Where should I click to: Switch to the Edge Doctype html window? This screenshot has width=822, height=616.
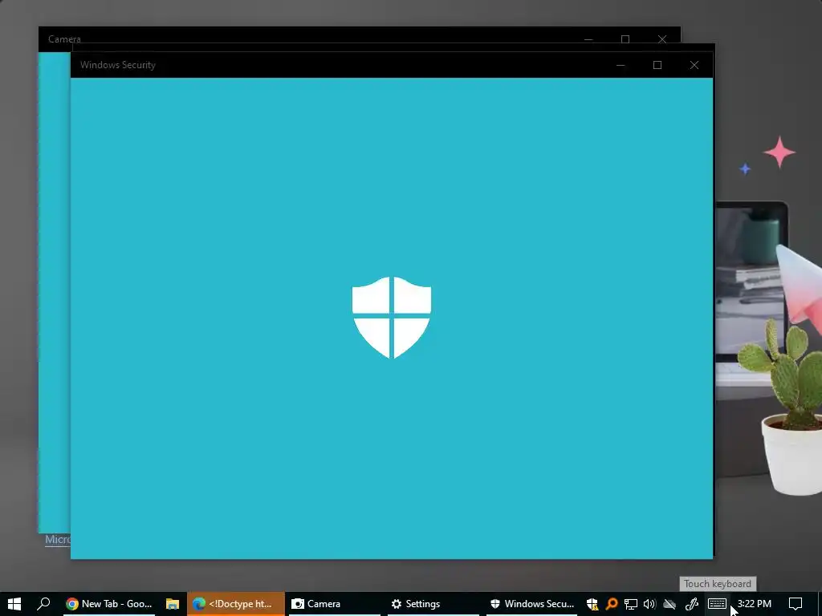coord(235,604)
